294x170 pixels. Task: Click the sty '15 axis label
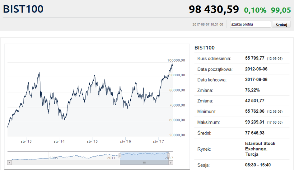92,141
